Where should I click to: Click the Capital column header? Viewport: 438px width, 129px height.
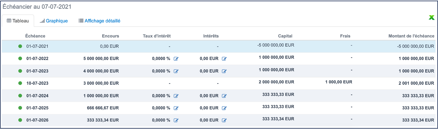point(285,36)
